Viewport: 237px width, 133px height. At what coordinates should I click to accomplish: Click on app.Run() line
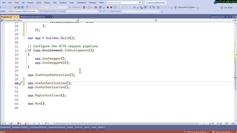pos(37,103)
